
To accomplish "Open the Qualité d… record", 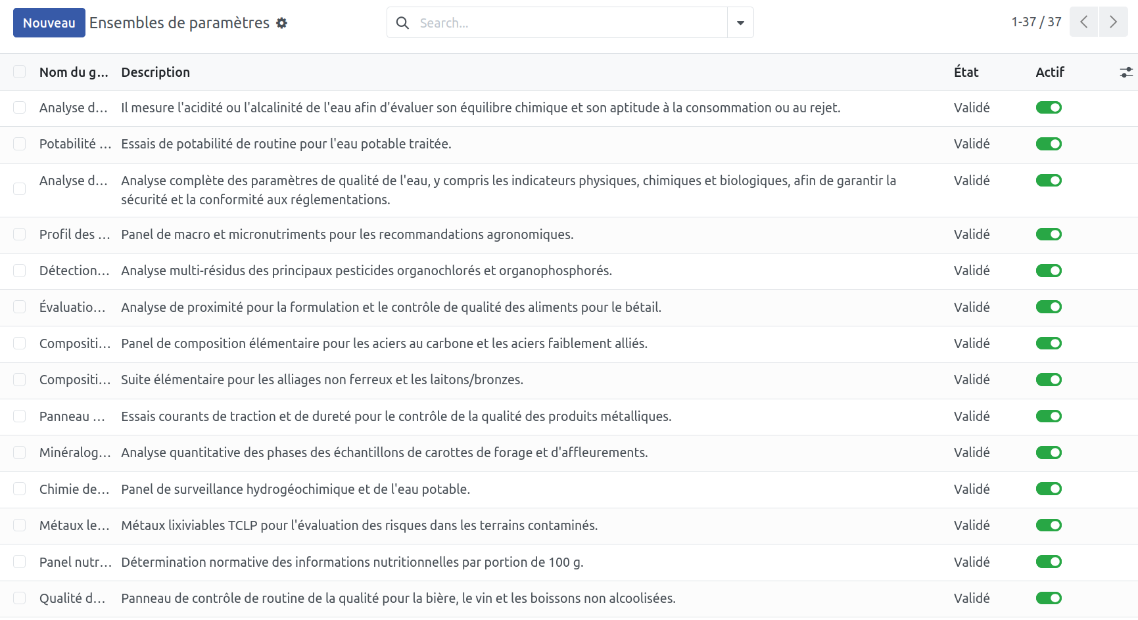I will coord(72,598).
